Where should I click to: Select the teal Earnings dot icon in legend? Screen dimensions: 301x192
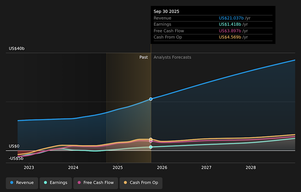[x=45, y=183]
